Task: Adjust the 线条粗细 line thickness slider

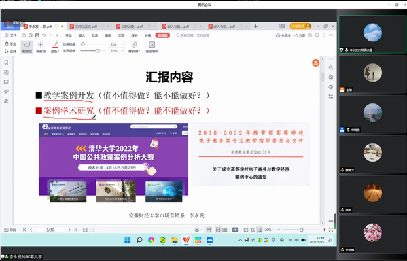Action: pyautogui.click(x=93, y=44)
